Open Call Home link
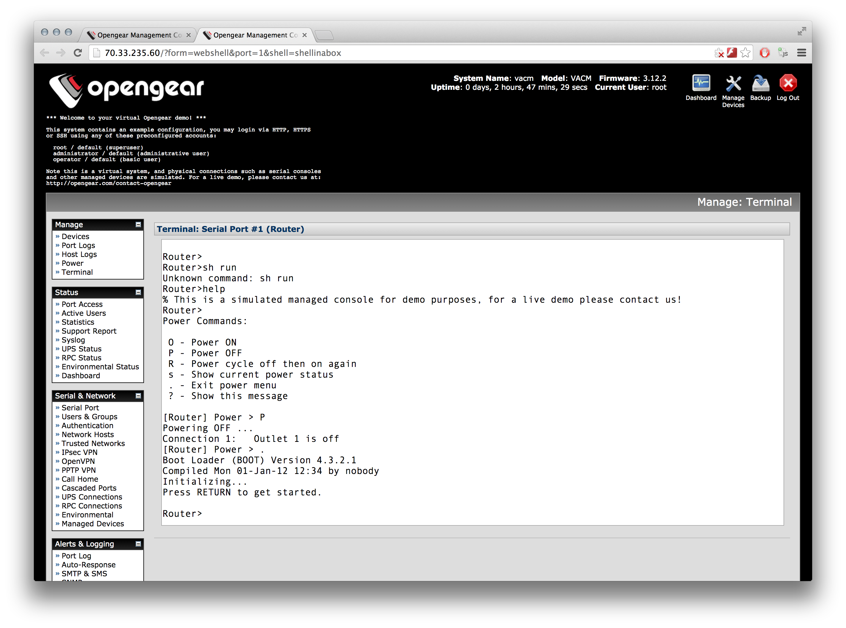This screenshot has width=846, height=628. [80, 479]
